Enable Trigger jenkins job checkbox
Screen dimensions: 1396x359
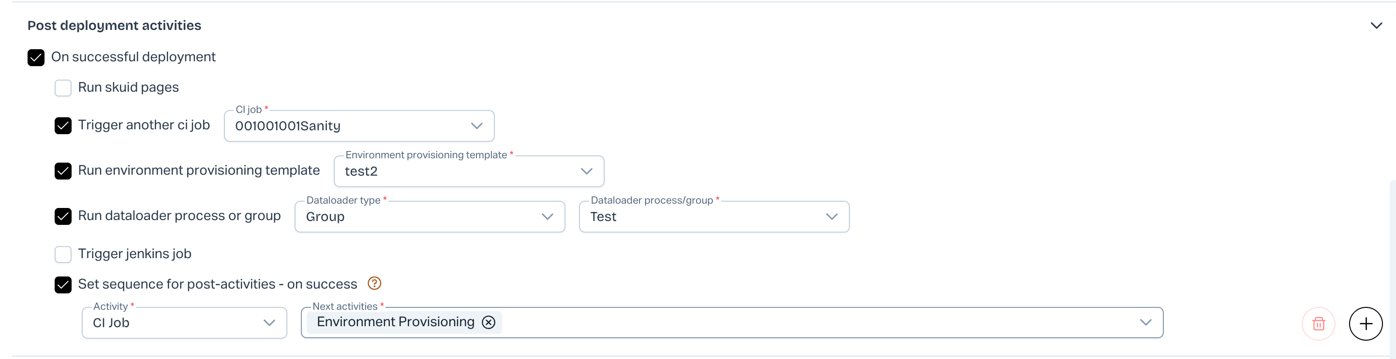coord(63,254)
